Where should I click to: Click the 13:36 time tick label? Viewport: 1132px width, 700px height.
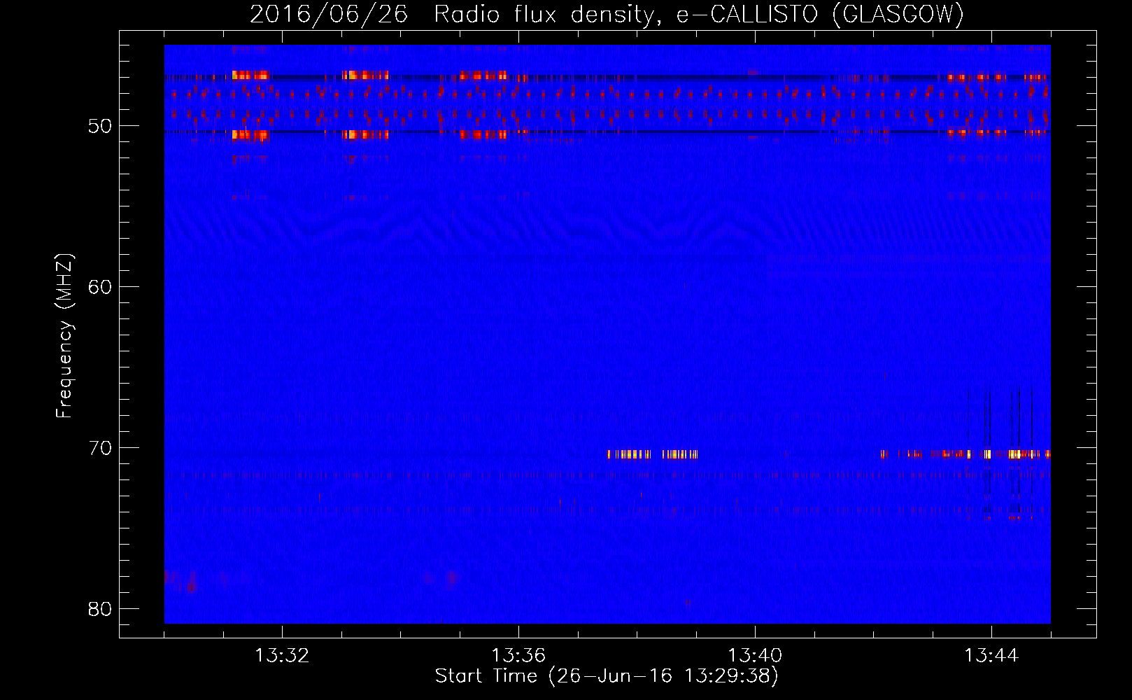point(518,656)
